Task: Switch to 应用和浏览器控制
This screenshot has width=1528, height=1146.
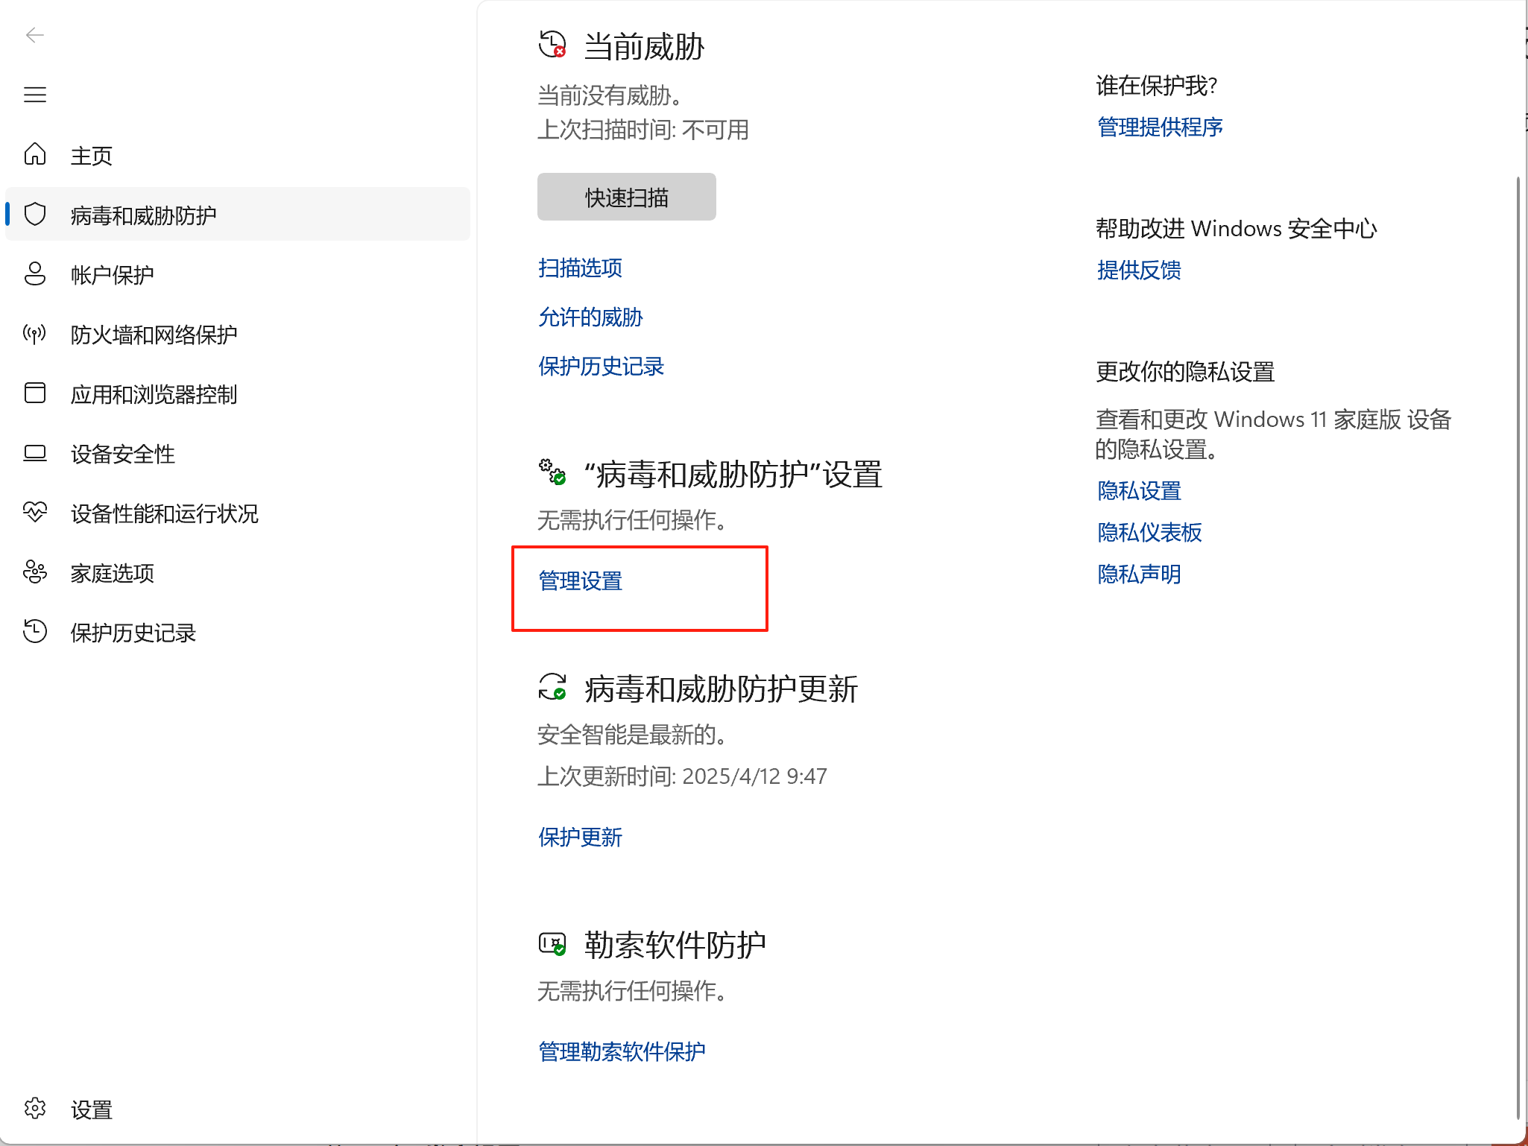Action: point(238,393)
